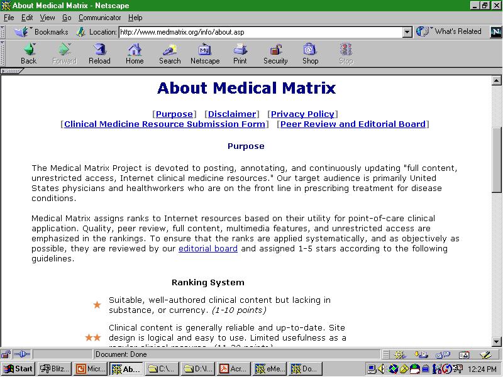The height and width of the screenshot is (377, 503).
Task: Follow the Disclaimer link
Action: click(232, 114)
